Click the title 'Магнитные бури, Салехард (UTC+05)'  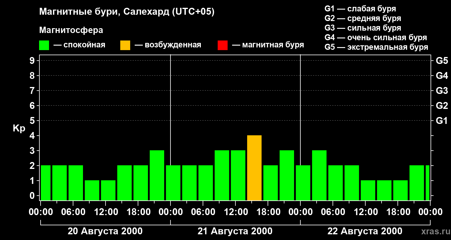[x=127, y=12]
